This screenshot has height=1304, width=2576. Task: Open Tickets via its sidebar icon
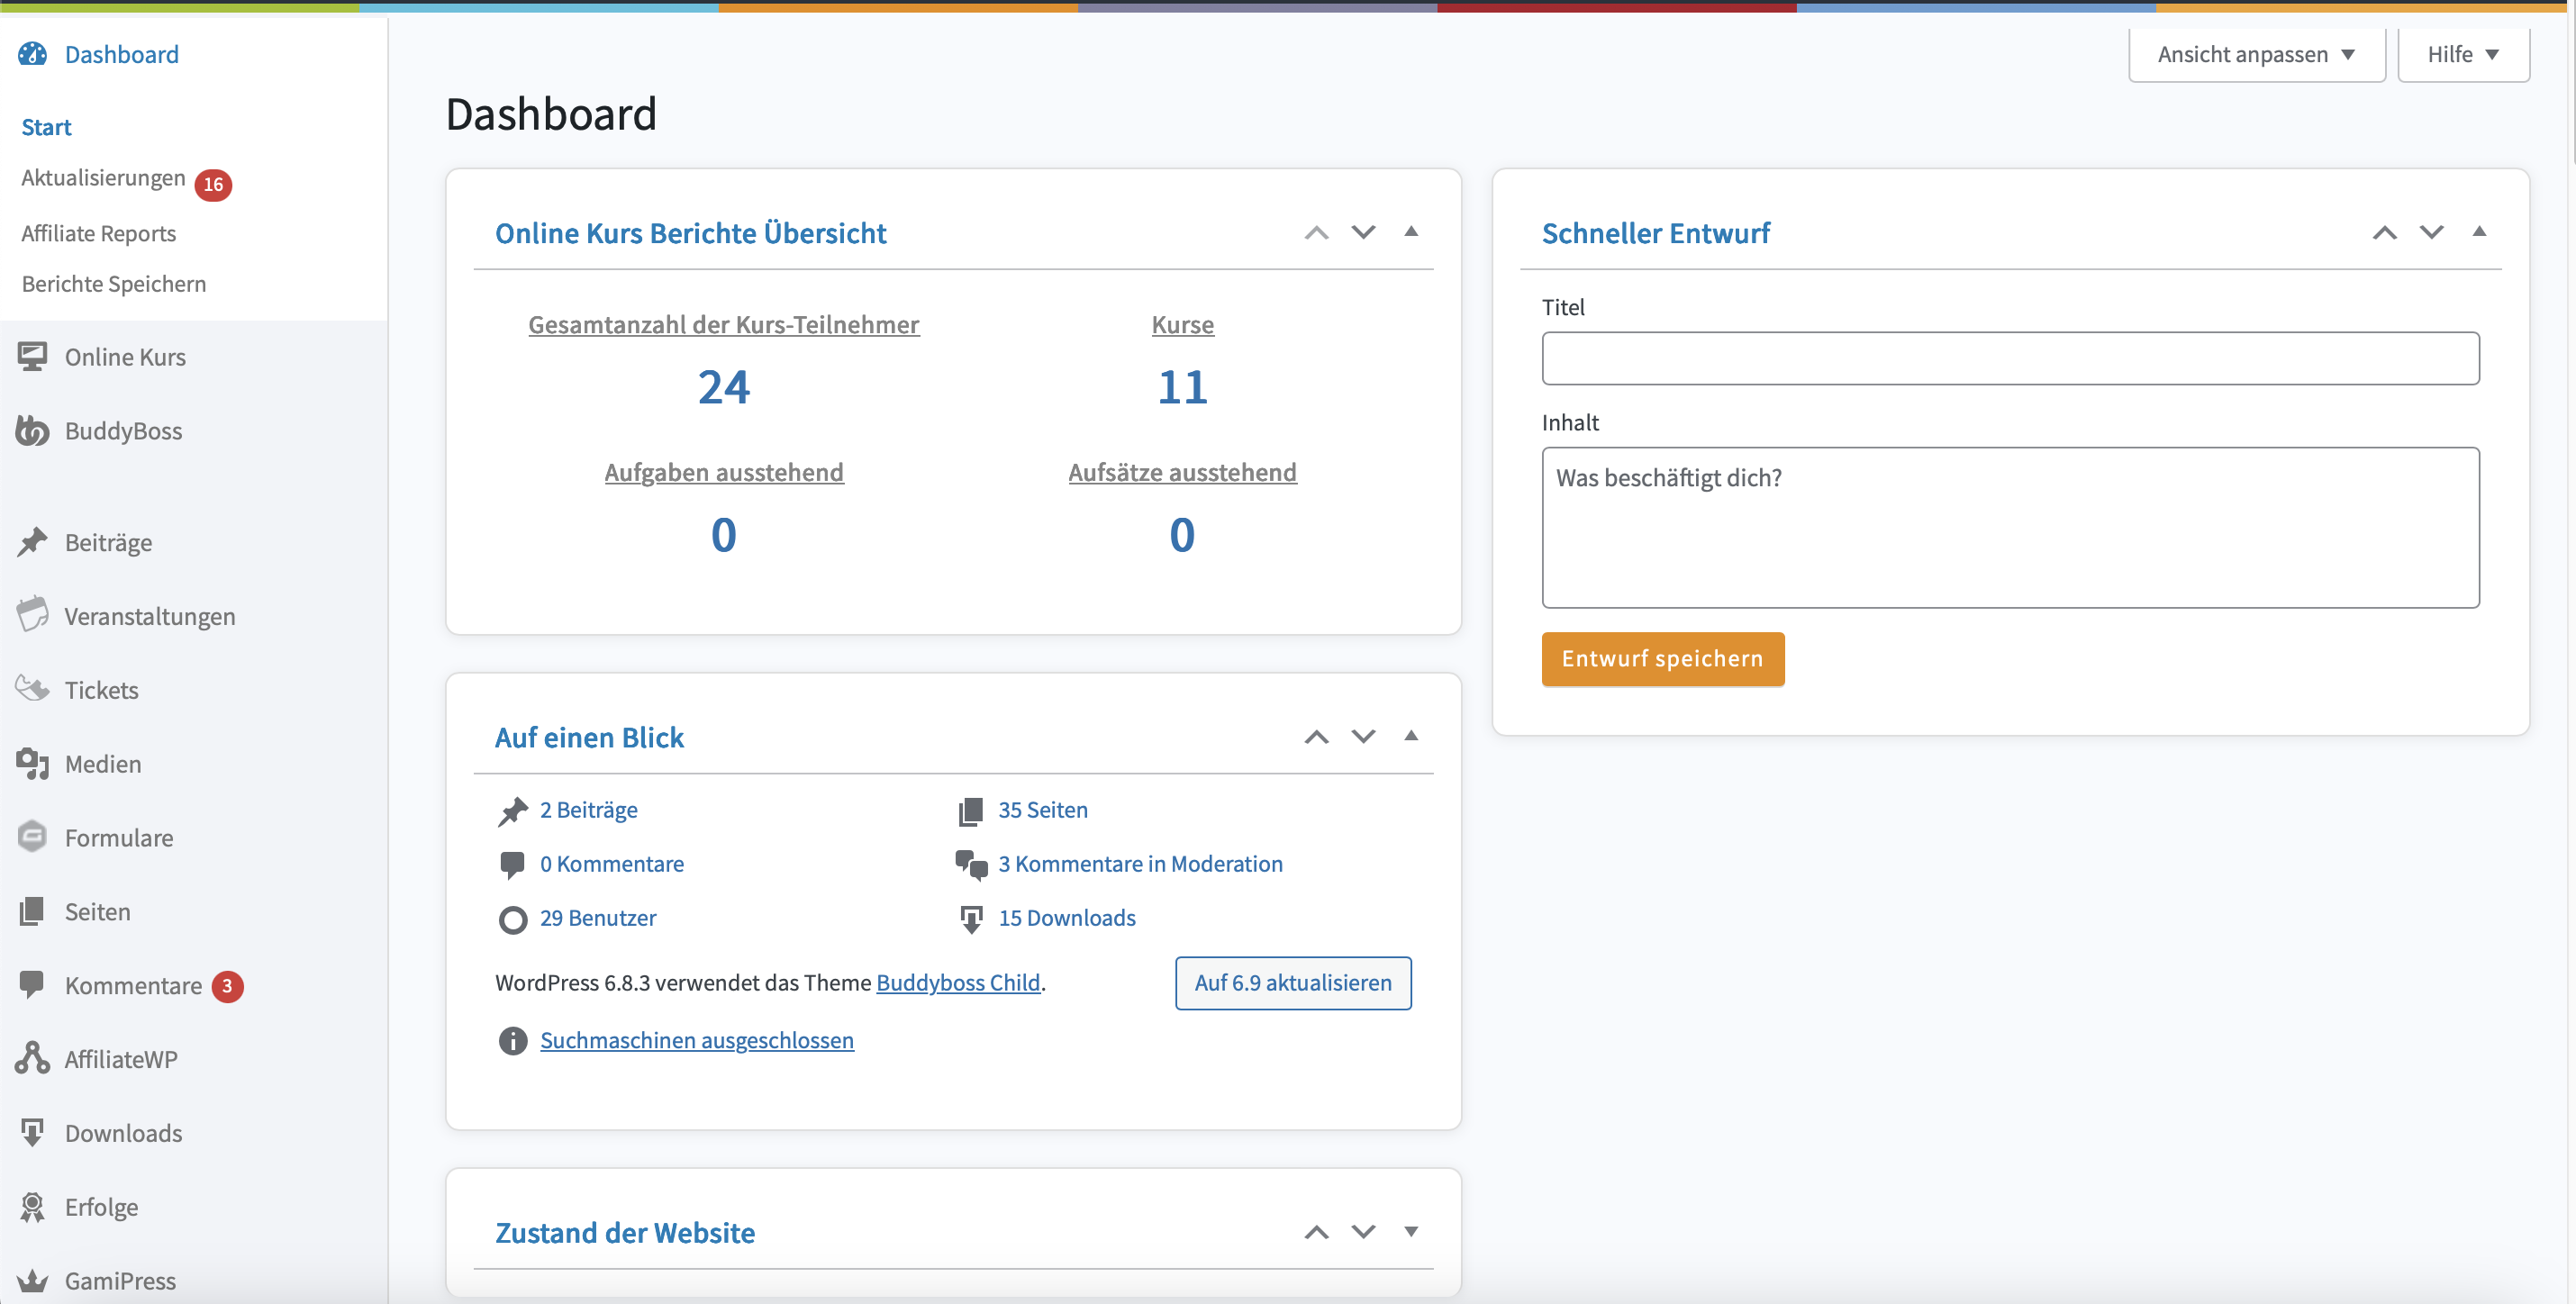[x=32, y=689]
